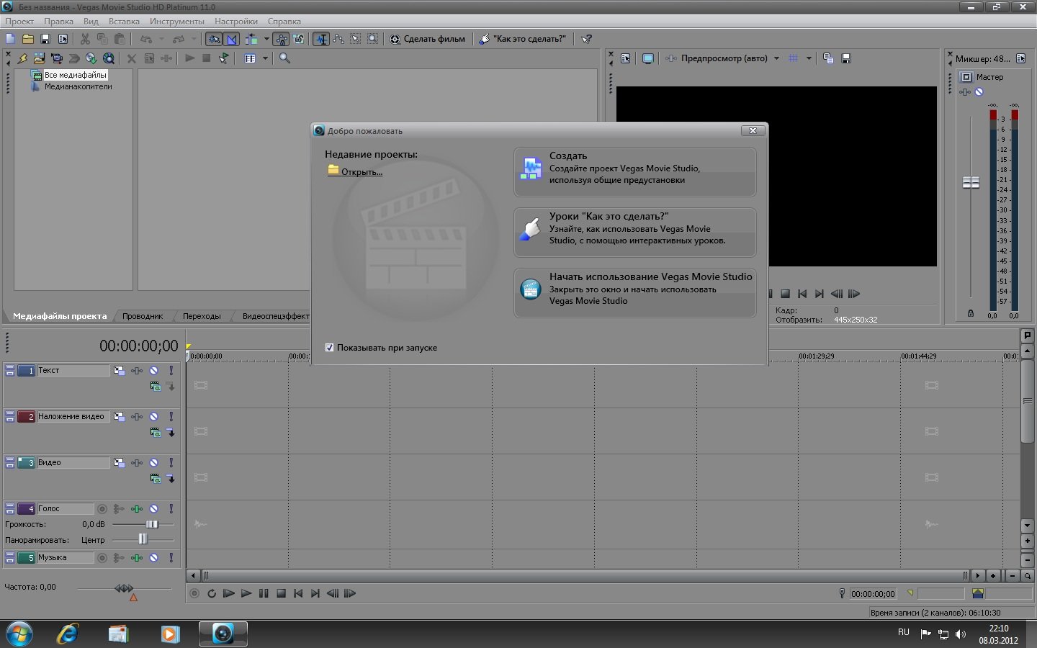This screenshot has width=1037, height=648.
Task: Collapse the Музыка track height control
Action: (x=10, y=555)
